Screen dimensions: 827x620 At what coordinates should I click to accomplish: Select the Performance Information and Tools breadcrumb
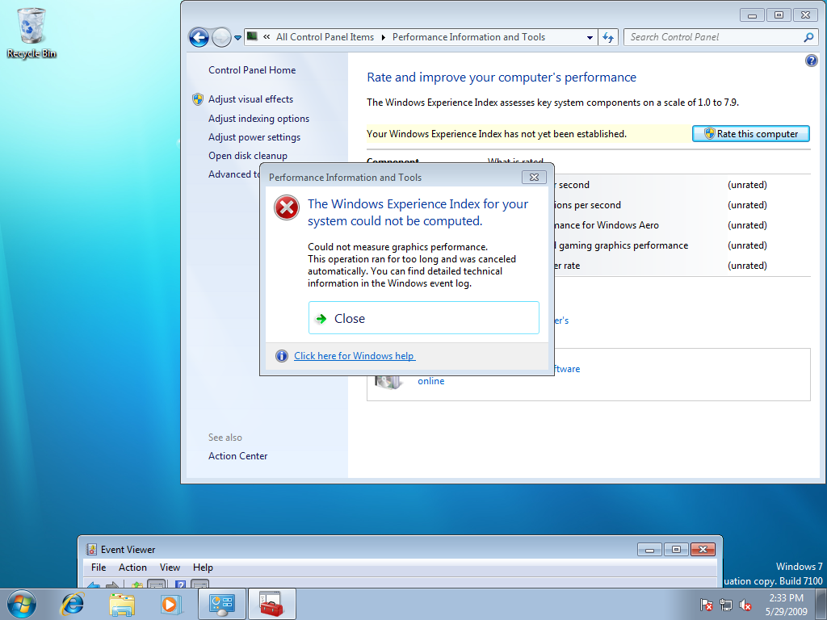(468, 37)
